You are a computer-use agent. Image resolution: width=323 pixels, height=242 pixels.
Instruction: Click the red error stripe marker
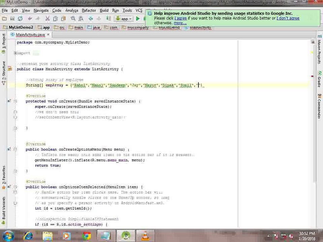pyautogui.click(x=312, y=77)
